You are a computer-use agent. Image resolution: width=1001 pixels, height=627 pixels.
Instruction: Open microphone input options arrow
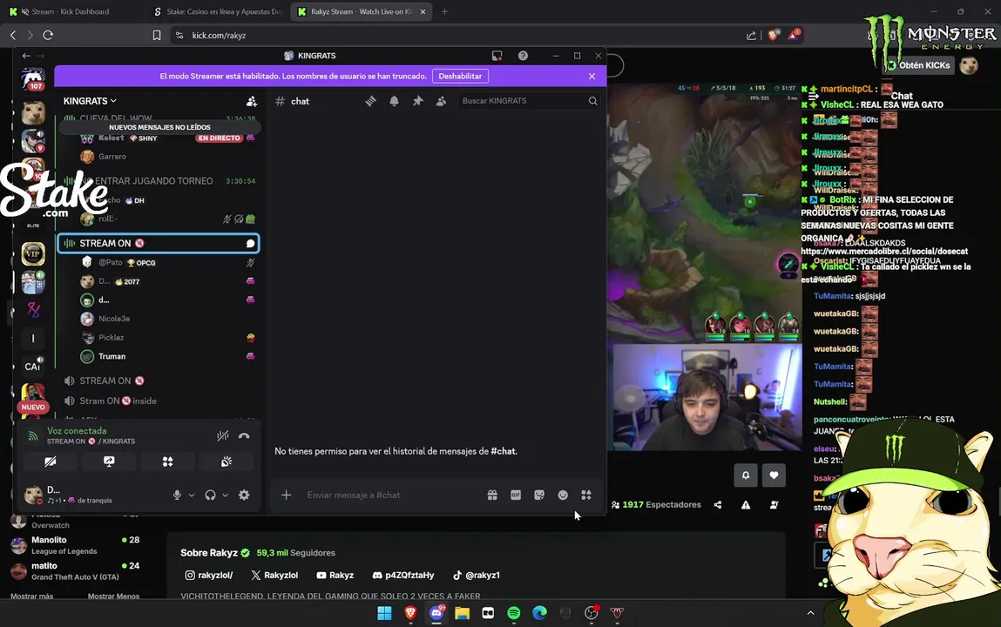pos(191,495)
